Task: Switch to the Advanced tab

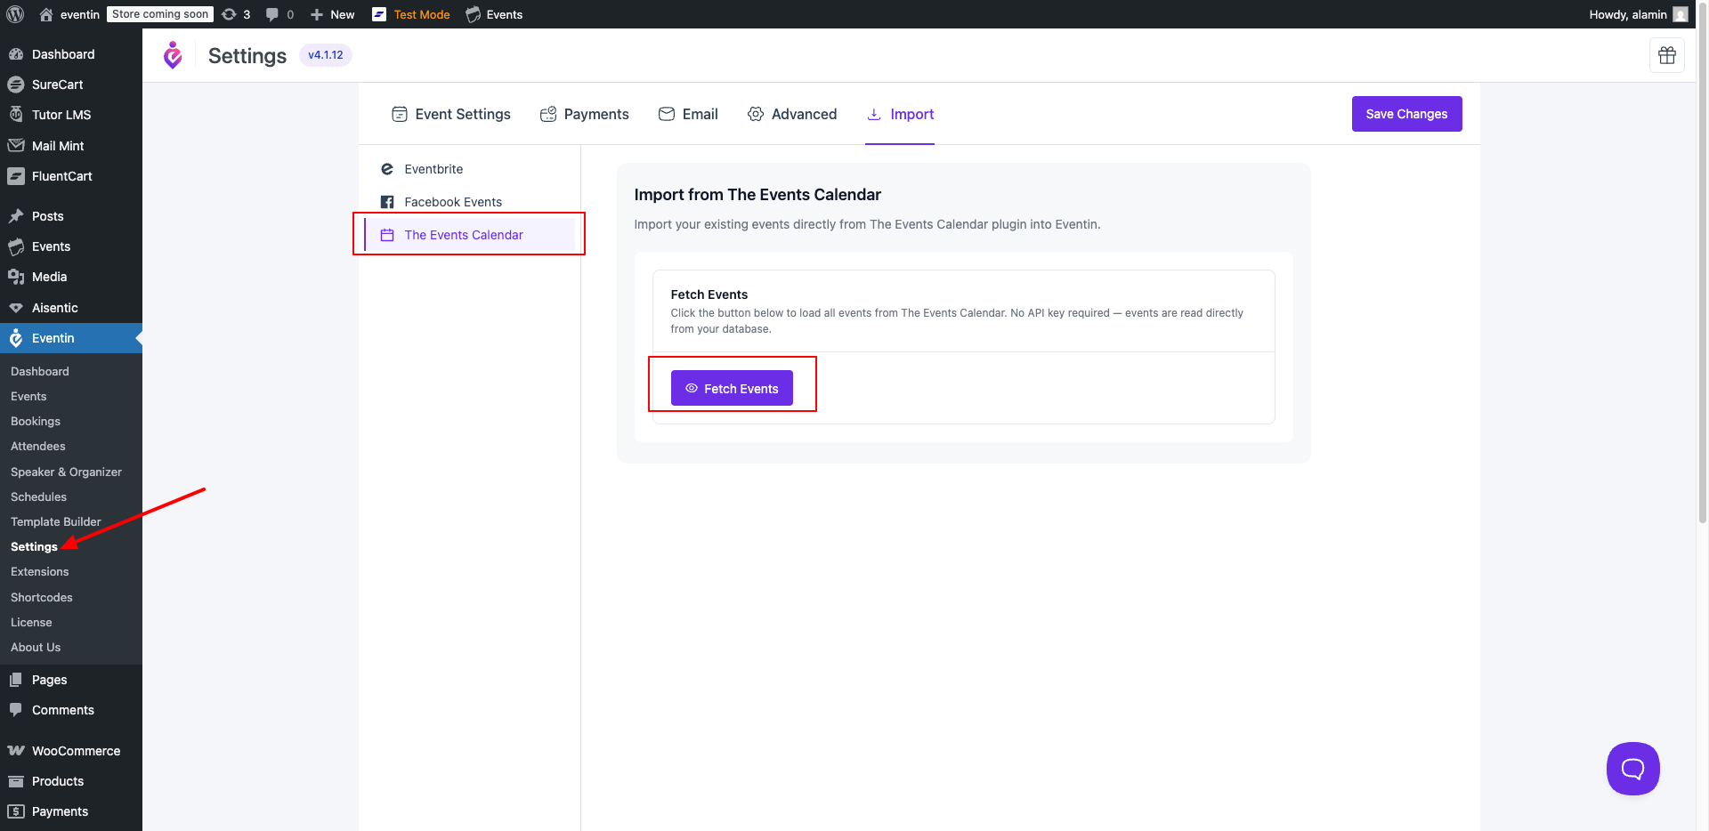Action: (x=792, y=114)
